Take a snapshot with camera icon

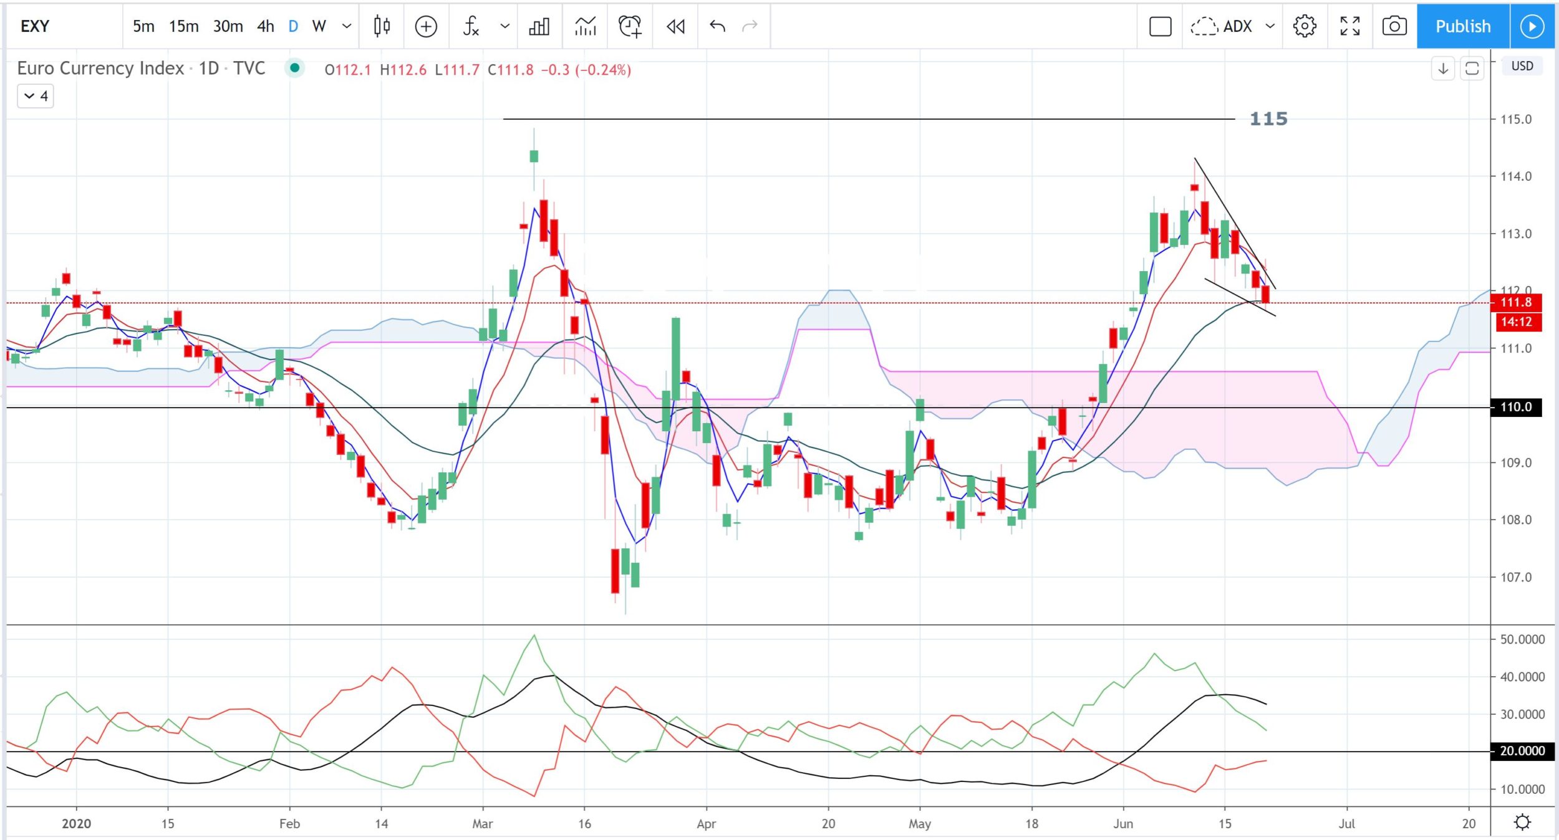pyautogui.click(x=1394, y=26)
